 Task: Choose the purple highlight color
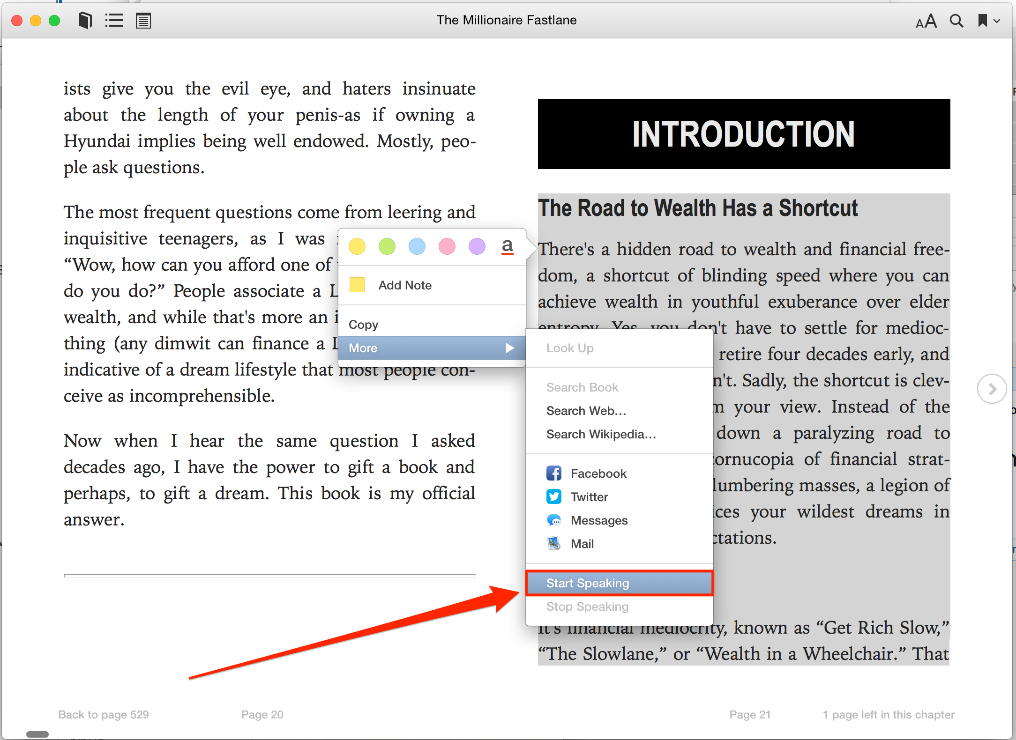[477, 246]
